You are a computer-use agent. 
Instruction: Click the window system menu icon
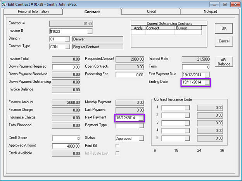tap(3, 5)
